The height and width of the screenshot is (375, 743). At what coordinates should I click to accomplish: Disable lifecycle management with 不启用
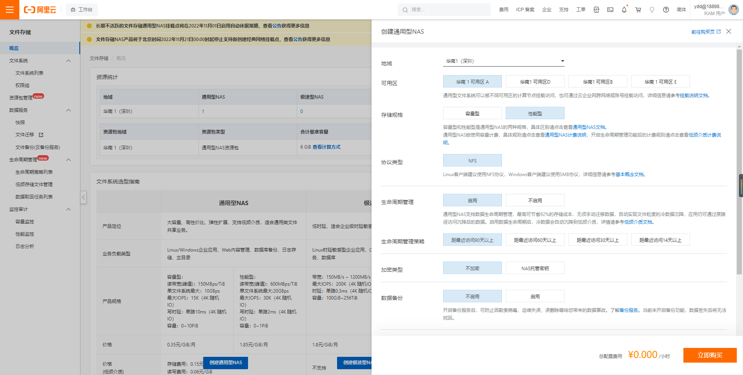(535, 200)
